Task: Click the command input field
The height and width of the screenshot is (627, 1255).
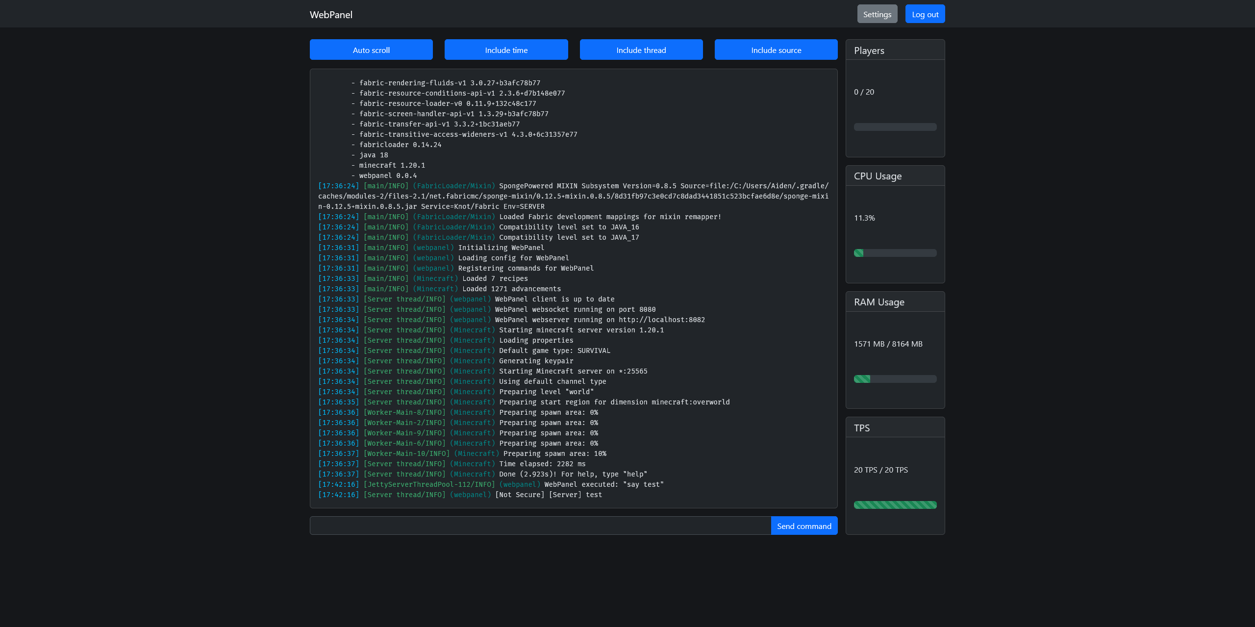Action: coord(539,525)
